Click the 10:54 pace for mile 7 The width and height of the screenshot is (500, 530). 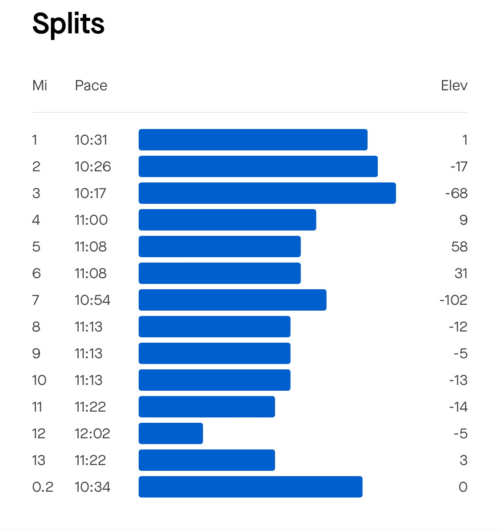coord(92,300)
